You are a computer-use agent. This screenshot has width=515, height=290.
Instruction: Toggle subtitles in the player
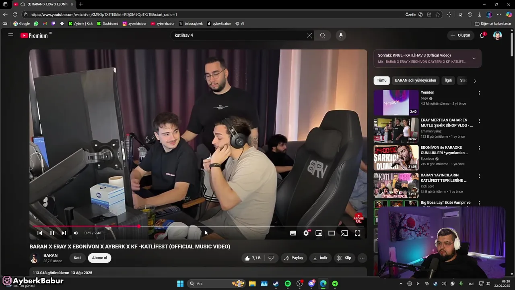293,233
